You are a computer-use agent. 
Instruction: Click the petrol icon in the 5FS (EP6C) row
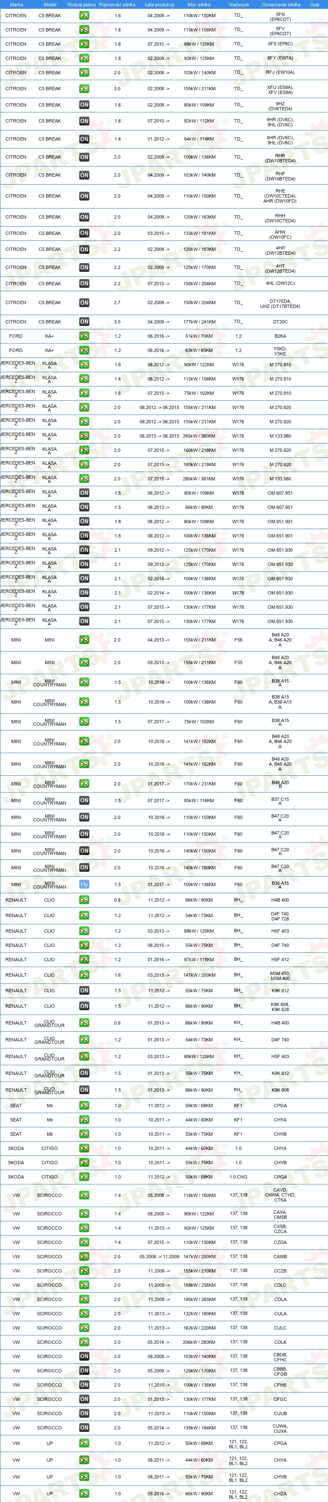click(84, 44)
